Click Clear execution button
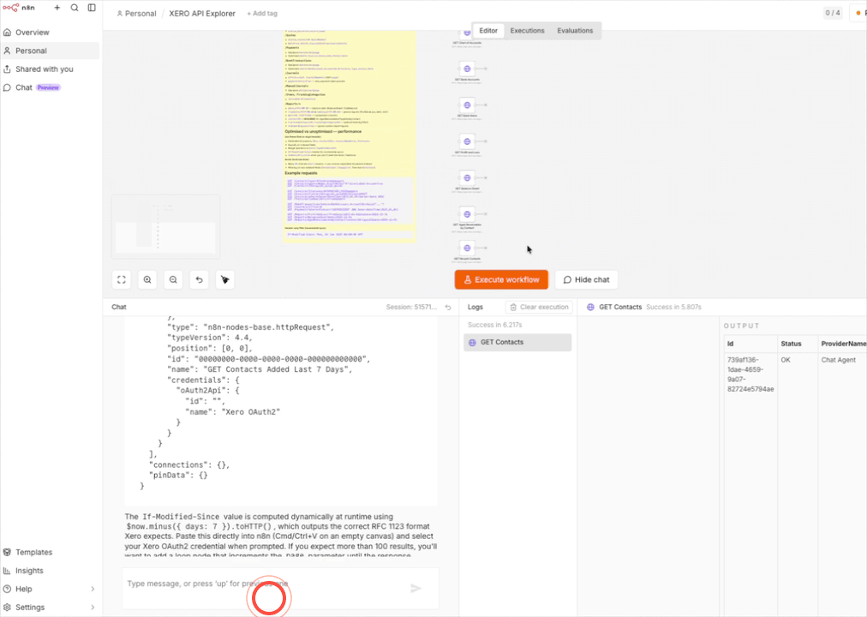The width and height of the screenshot is (867, 617). click(x=539, y=307)
